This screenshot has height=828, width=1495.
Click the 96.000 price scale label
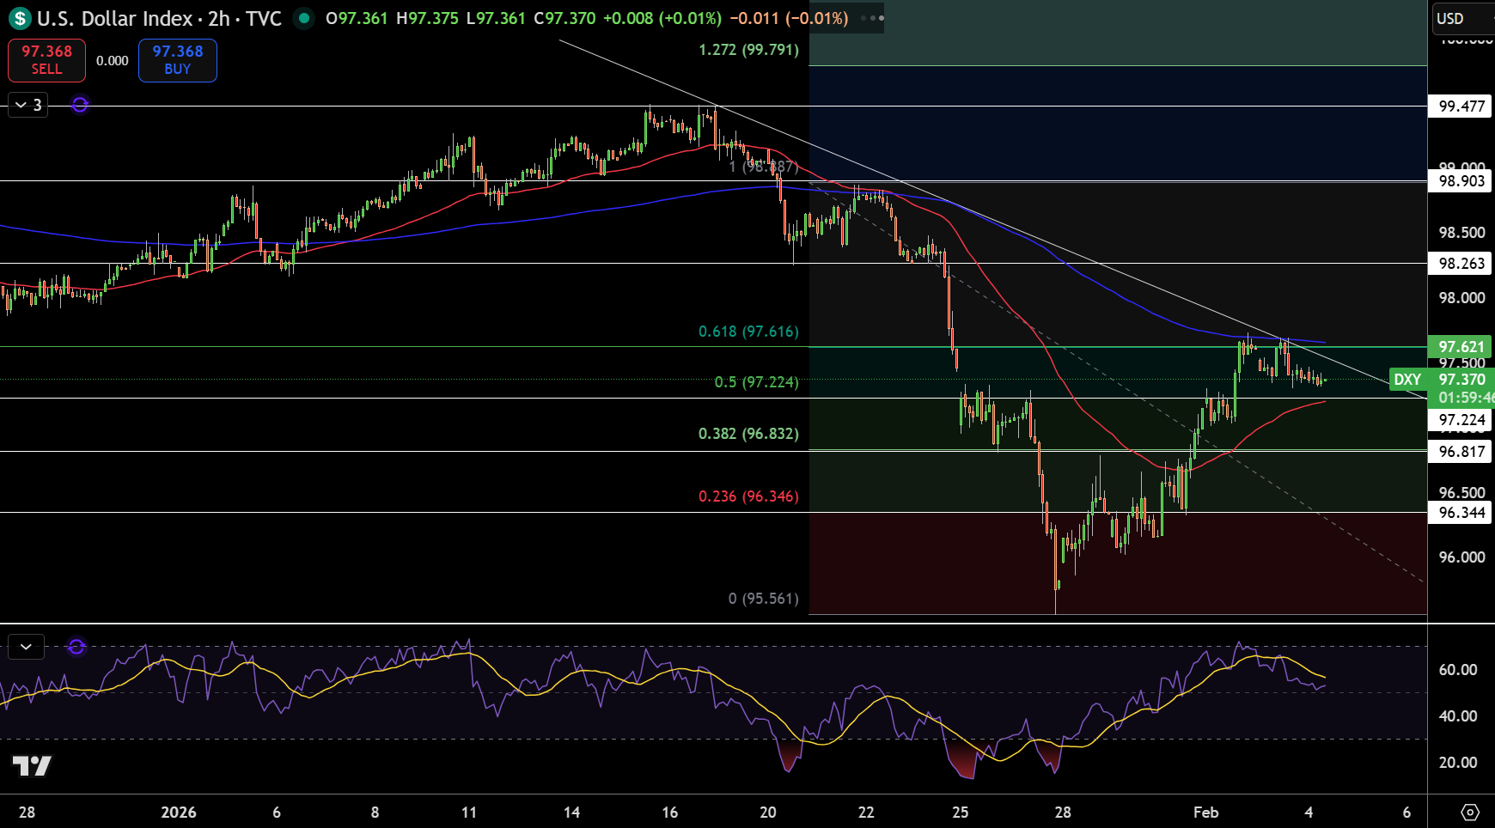(x=1461, y=557)
